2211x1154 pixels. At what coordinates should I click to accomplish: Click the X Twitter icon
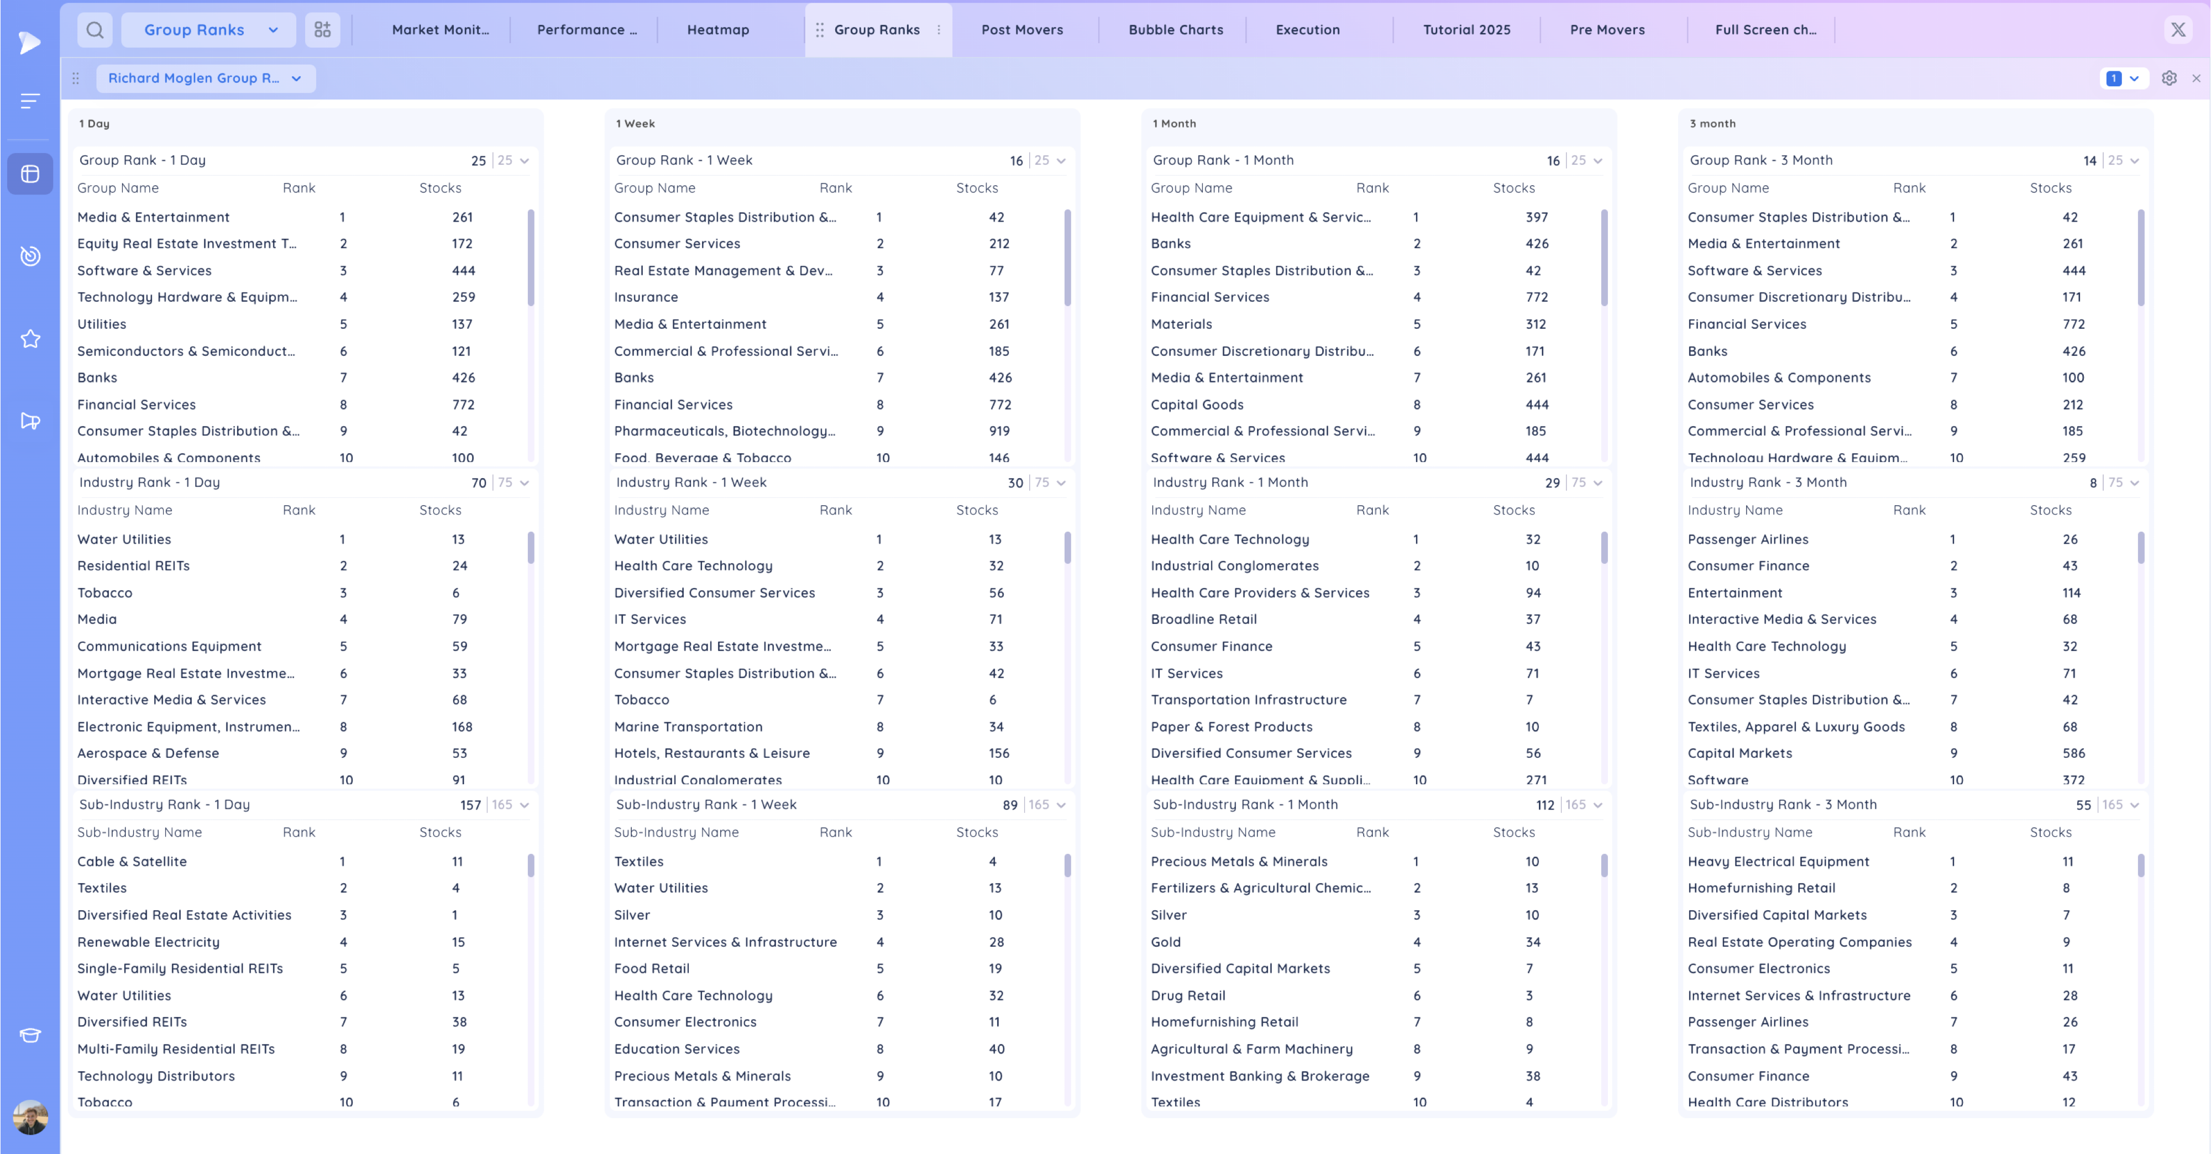(x=2177, y=30)
